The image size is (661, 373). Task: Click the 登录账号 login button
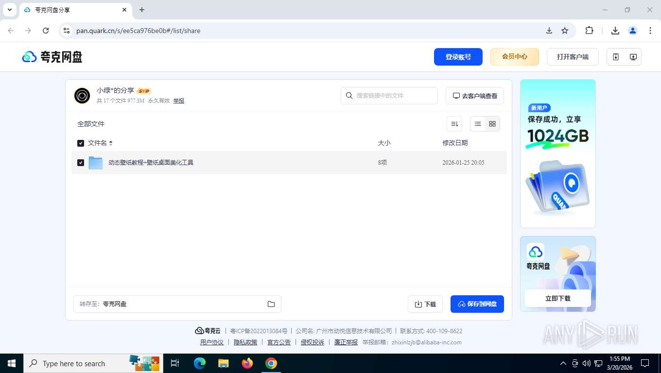pyautogui.click(x=458, y=57)
